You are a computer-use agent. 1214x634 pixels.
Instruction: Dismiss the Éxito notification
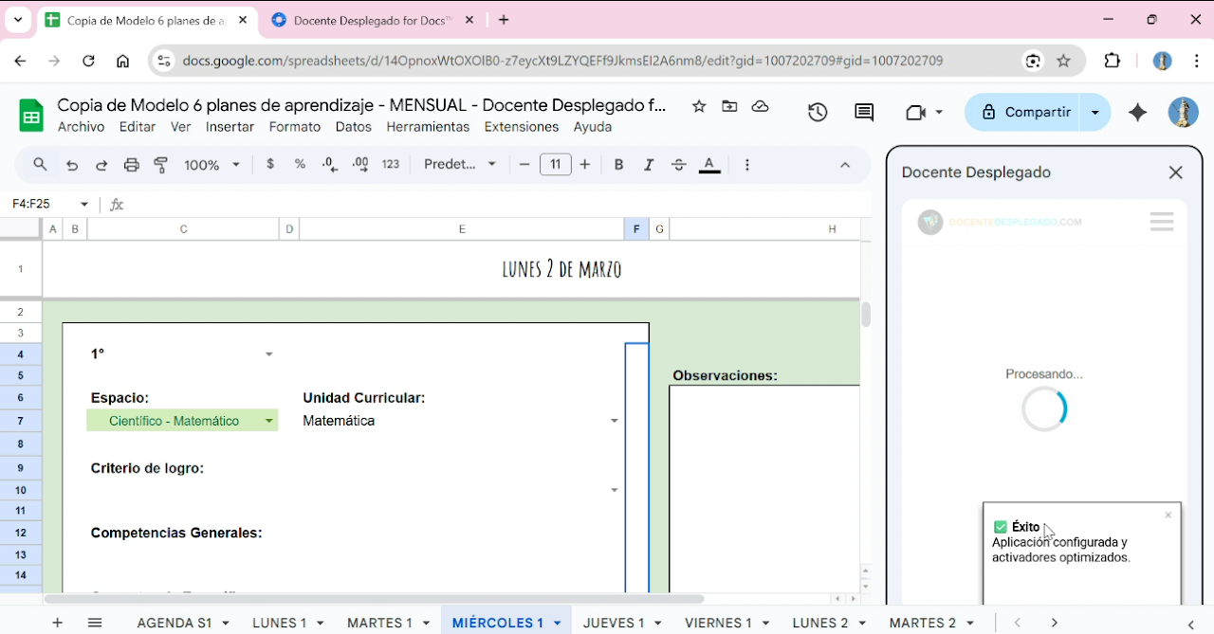coord(1168,516)
